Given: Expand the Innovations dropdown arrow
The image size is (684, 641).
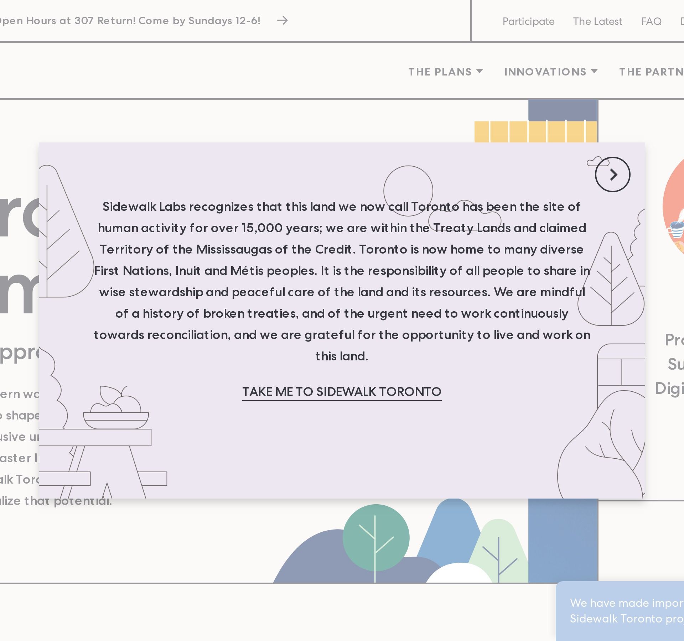Looking at the screenshot, I should (x=594, y=71).
